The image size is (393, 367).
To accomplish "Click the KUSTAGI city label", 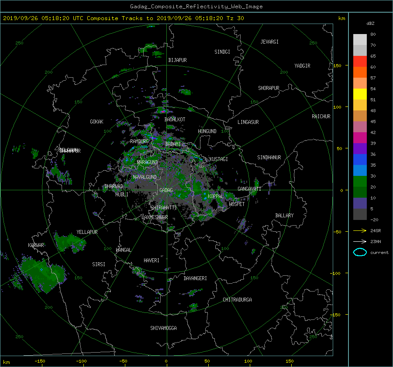I will (219, 159).
